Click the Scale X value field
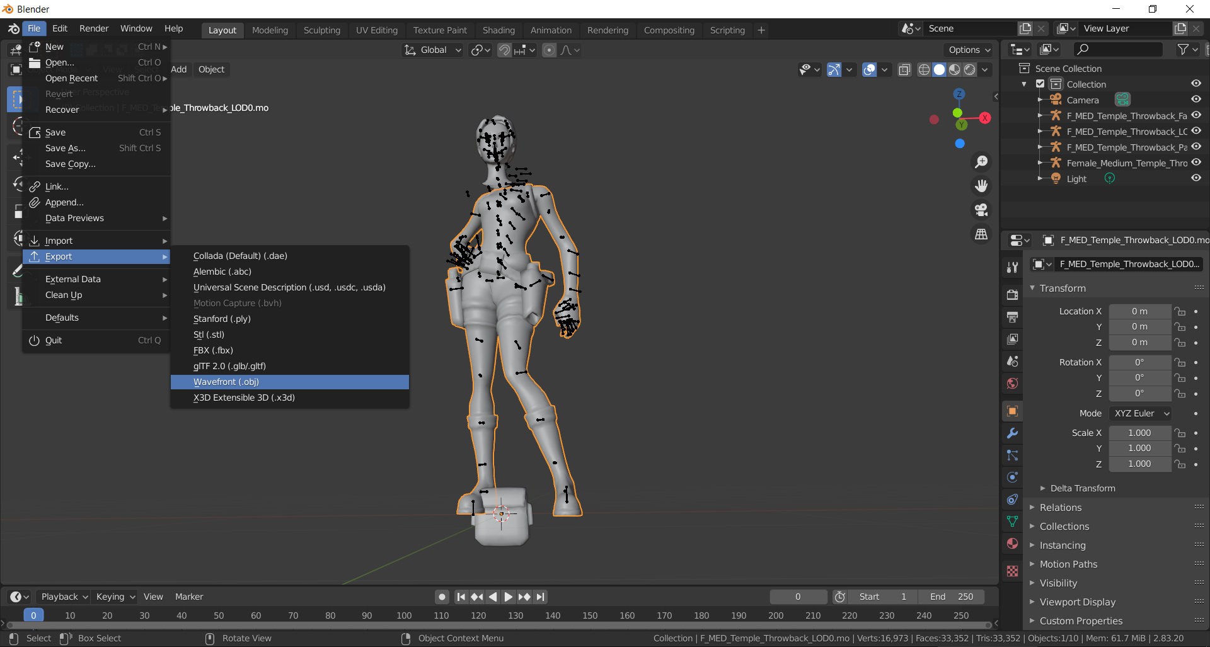The height and width of the screenshot is (647, 1210). (1139, 433)
